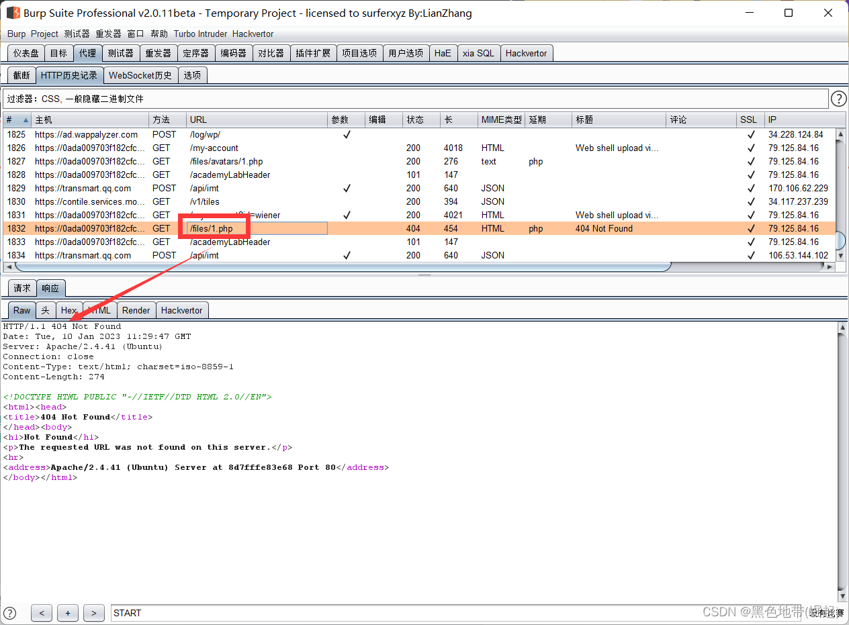Screen dimensions: 849x625
Task: Open the filter bar settings
Action: point(415,99)
